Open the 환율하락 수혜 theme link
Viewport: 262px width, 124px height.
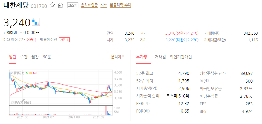[x=120, y=5]
